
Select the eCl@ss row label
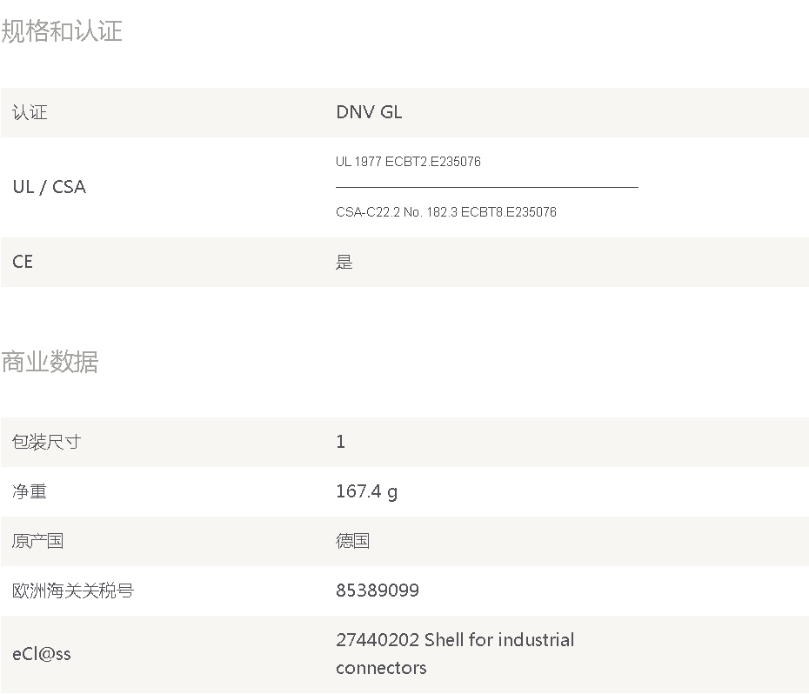42,654
